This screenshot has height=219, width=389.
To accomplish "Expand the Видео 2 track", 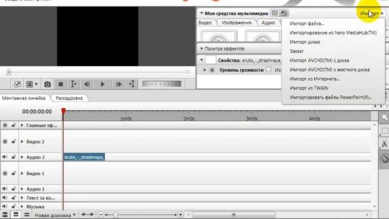I will (x=22, y=142).
